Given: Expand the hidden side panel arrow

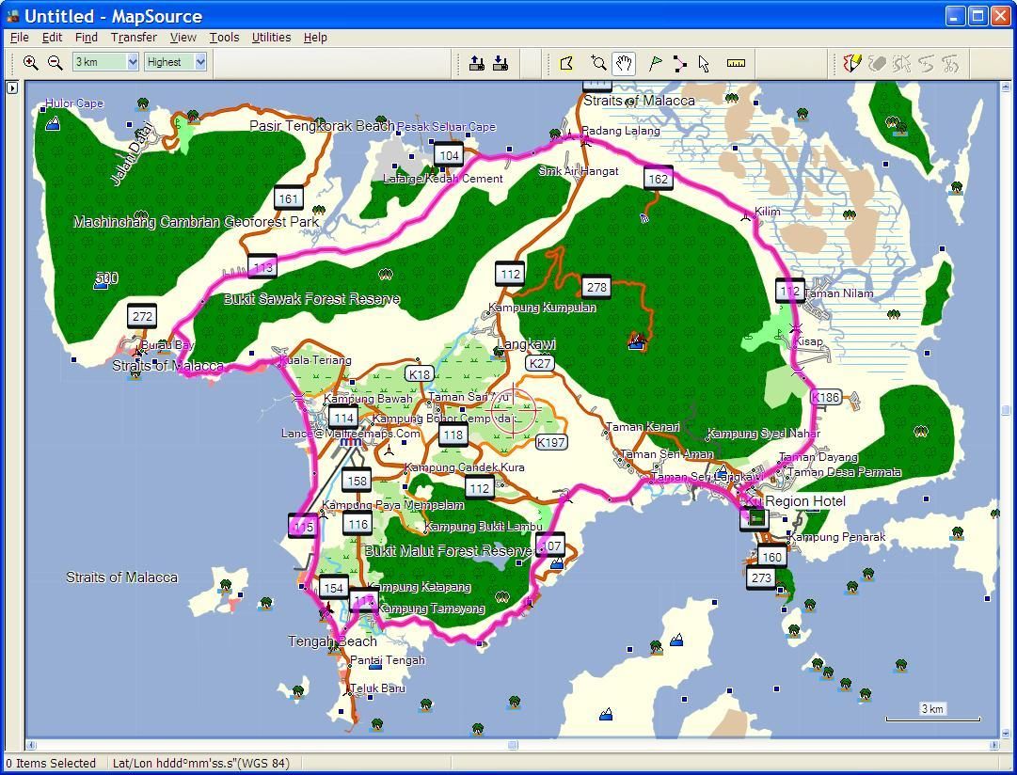Looking at the screenshot, I should (12, 87).
